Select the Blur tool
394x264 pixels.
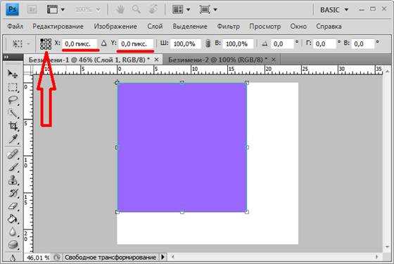(x=13, y=232)
